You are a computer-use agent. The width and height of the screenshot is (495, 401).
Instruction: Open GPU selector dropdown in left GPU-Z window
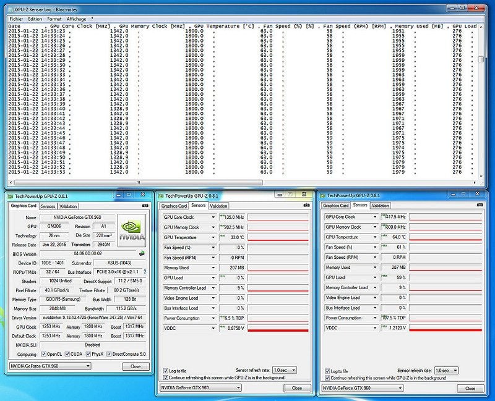[50, 366]
